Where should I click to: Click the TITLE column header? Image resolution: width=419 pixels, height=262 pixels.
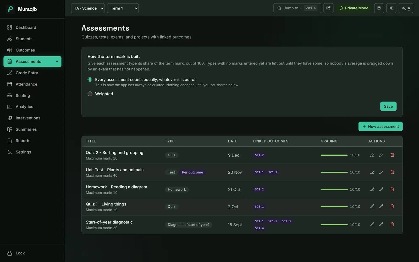click(x=91, y=141)
